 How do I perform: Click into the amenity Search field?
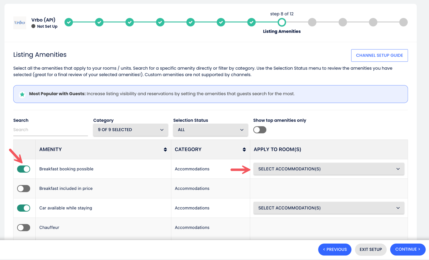[x=50, y=130]
